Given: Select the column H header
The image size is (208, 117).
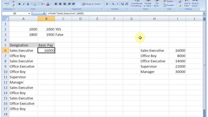Looking at the screenshot, I should click(154, 19).
